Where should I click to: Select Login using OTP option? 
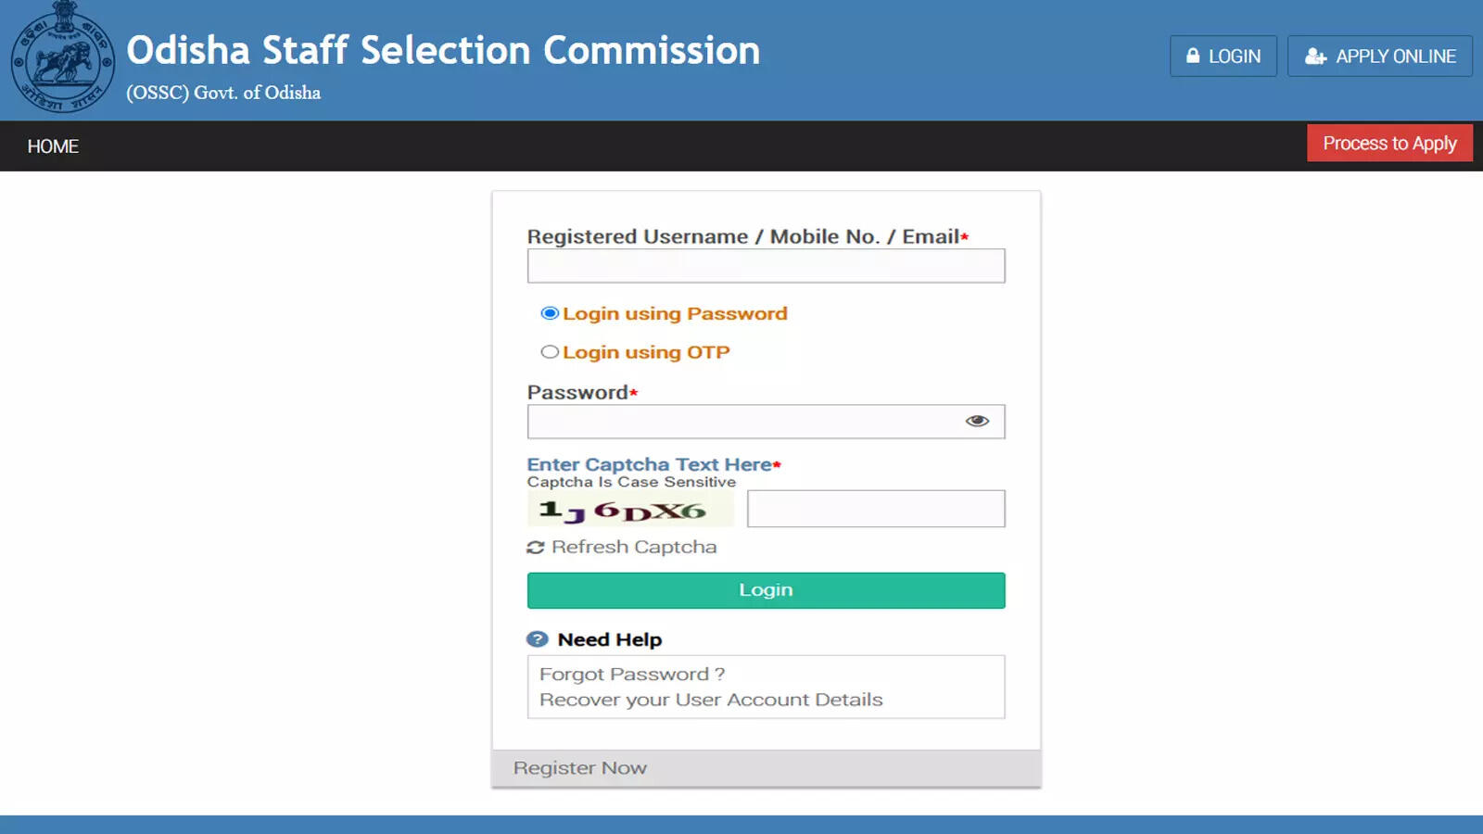[x=549, y=351]
